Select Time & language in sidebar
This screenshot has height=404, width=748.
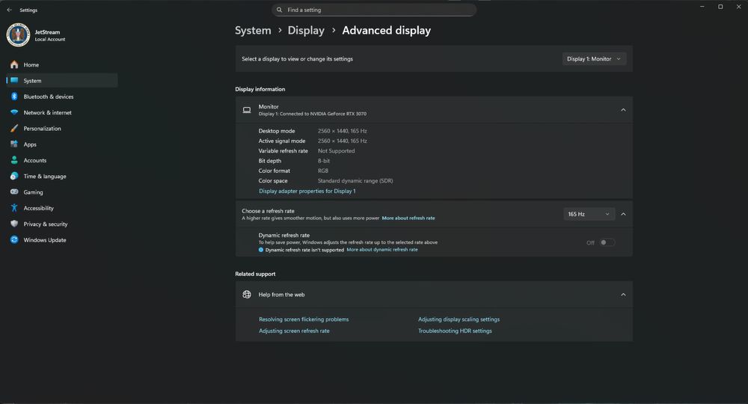point(62,176)
